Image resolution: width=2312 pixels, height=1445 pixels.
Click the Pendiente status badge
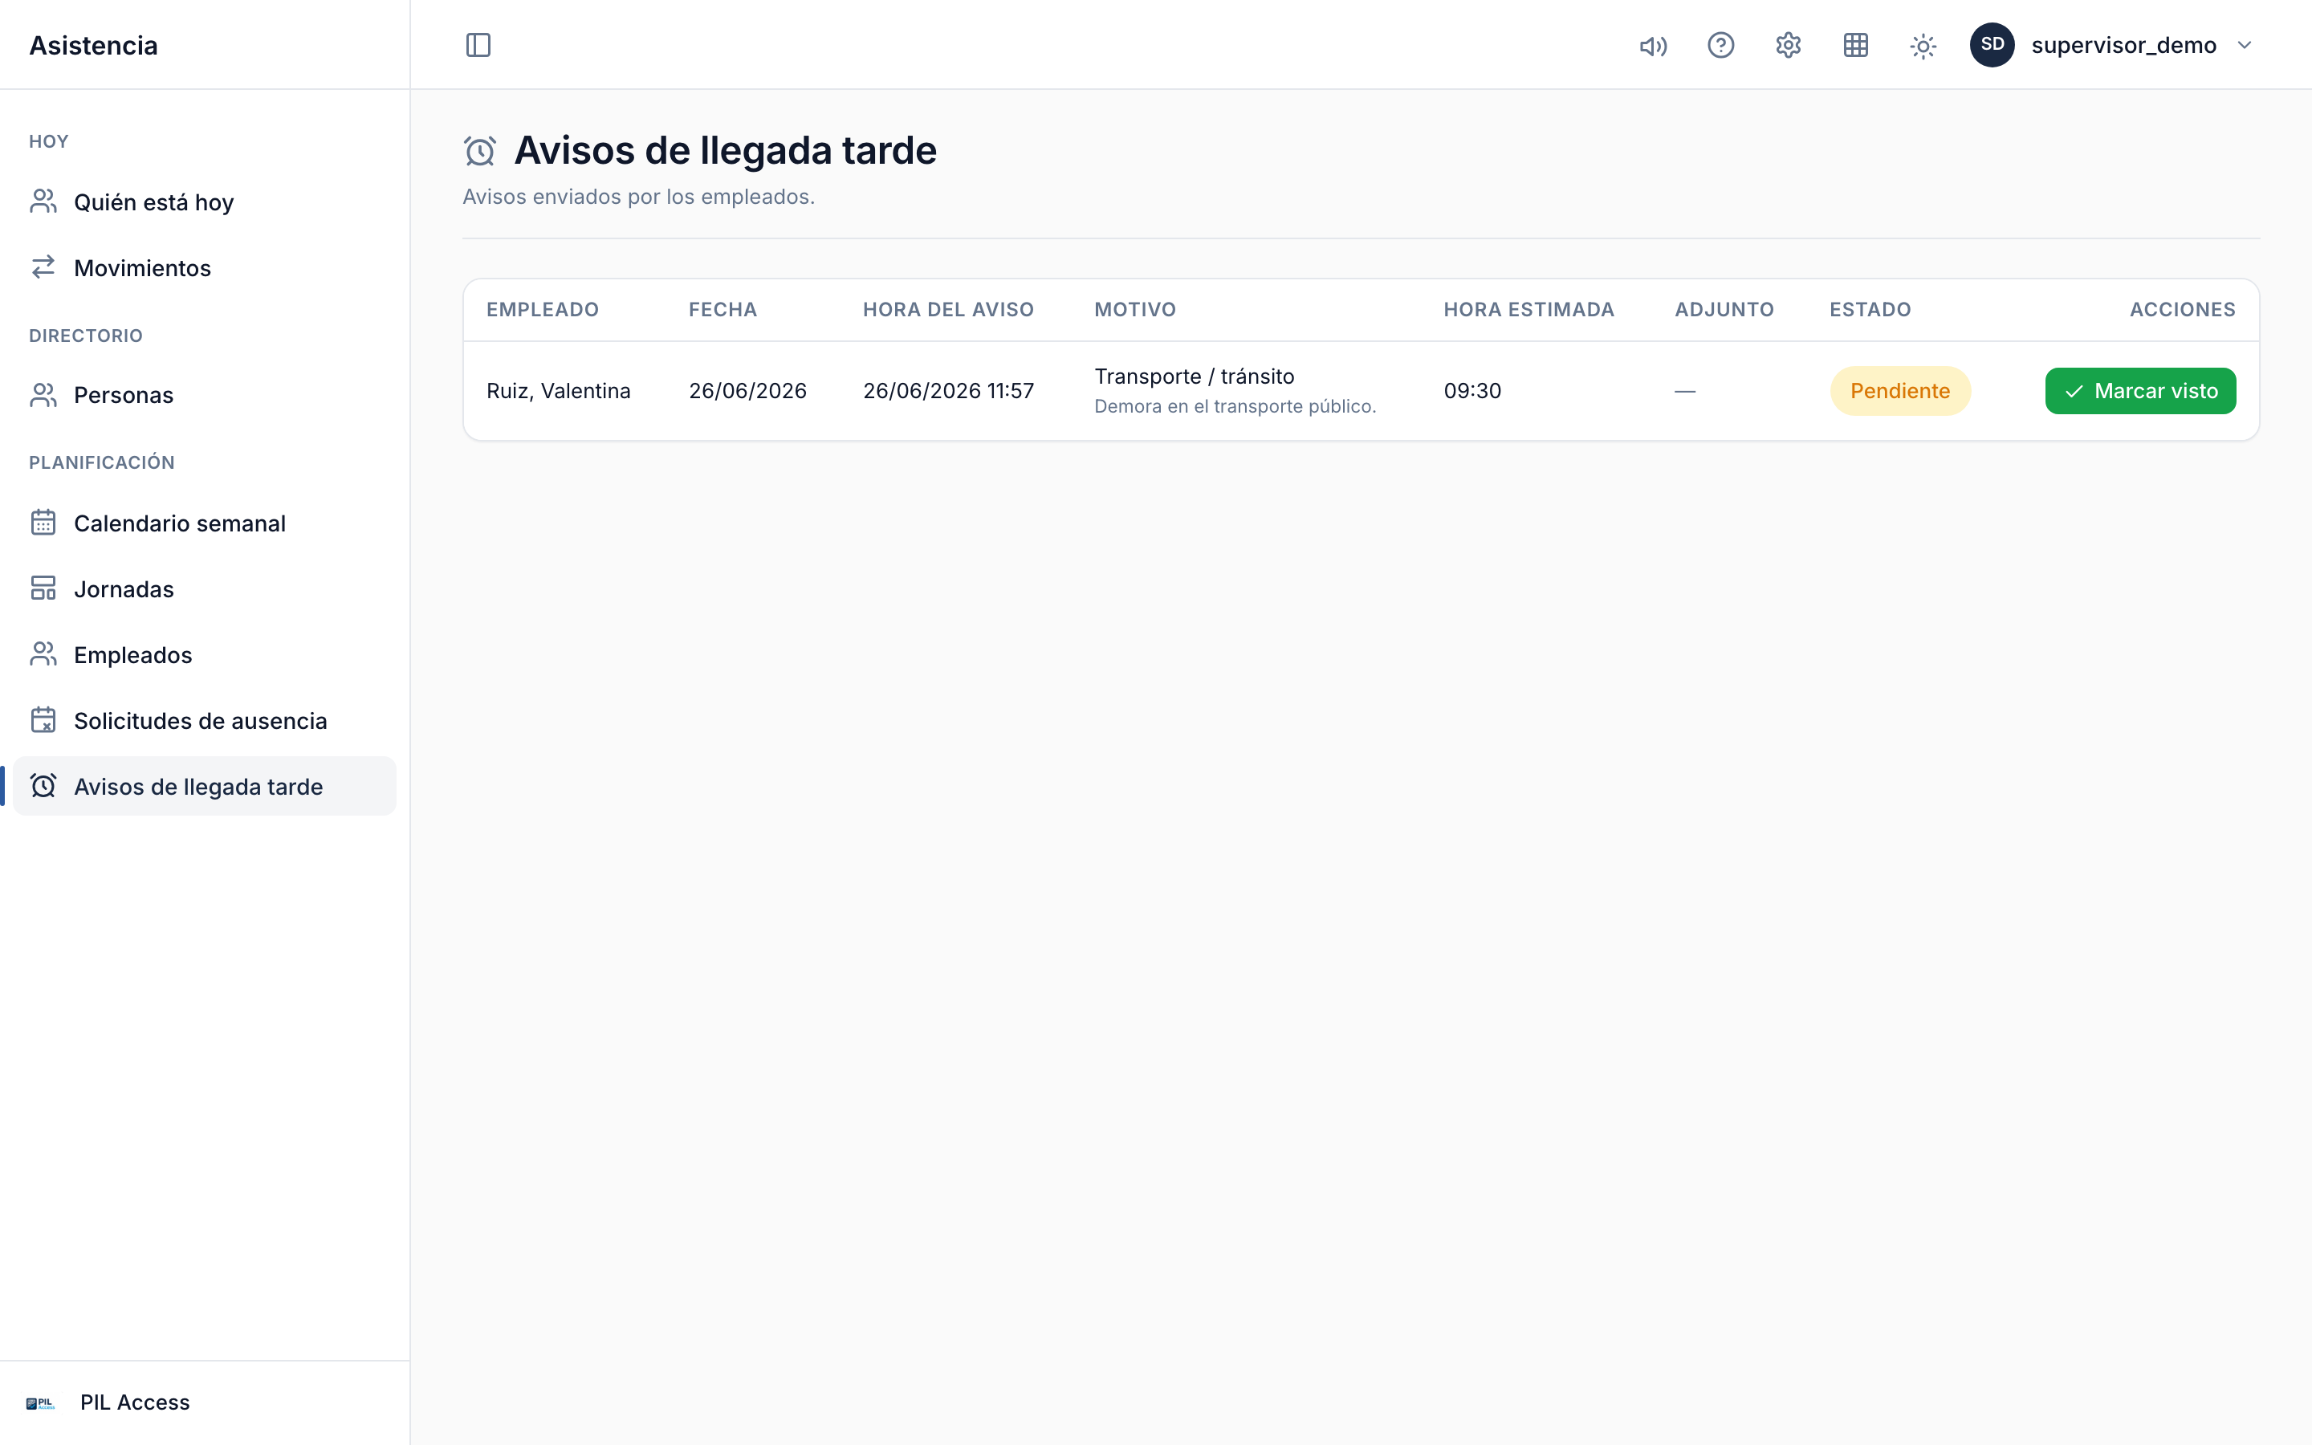(x=1899, y=391)
